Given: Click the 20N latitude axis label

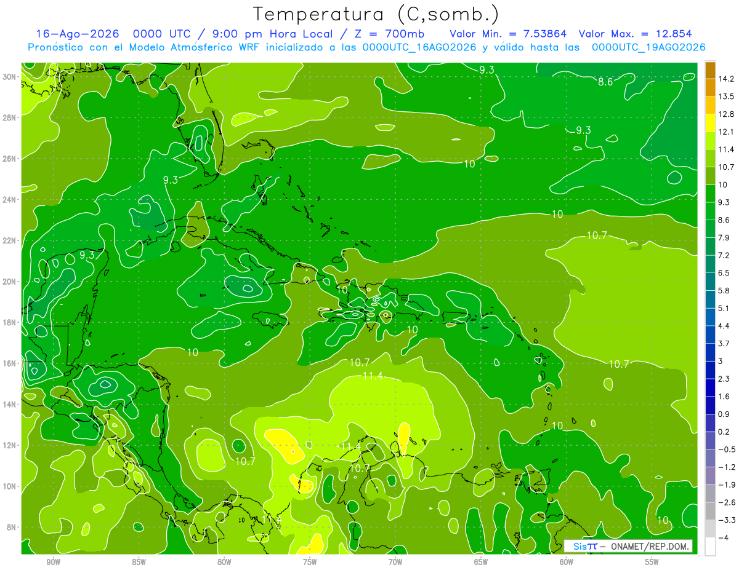Looking at the screenshot, I should point(10,282).
